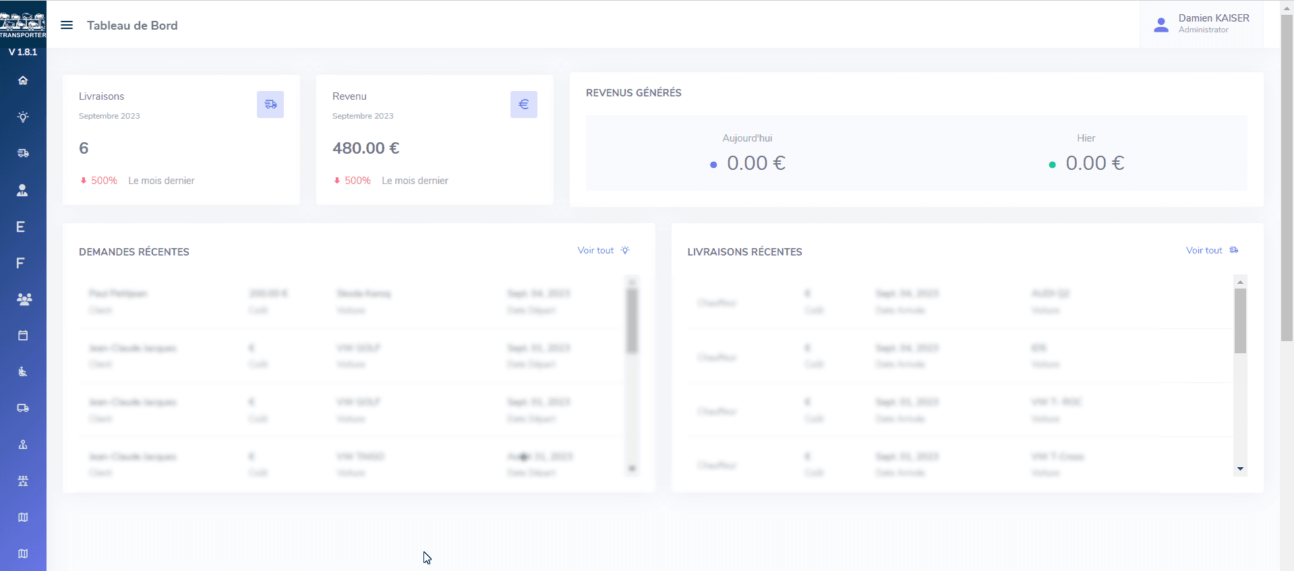Click the Demandes Récentes list scrollbar thumb
This screenshot has width=1294, height=571.
click(x=632, y=320)
